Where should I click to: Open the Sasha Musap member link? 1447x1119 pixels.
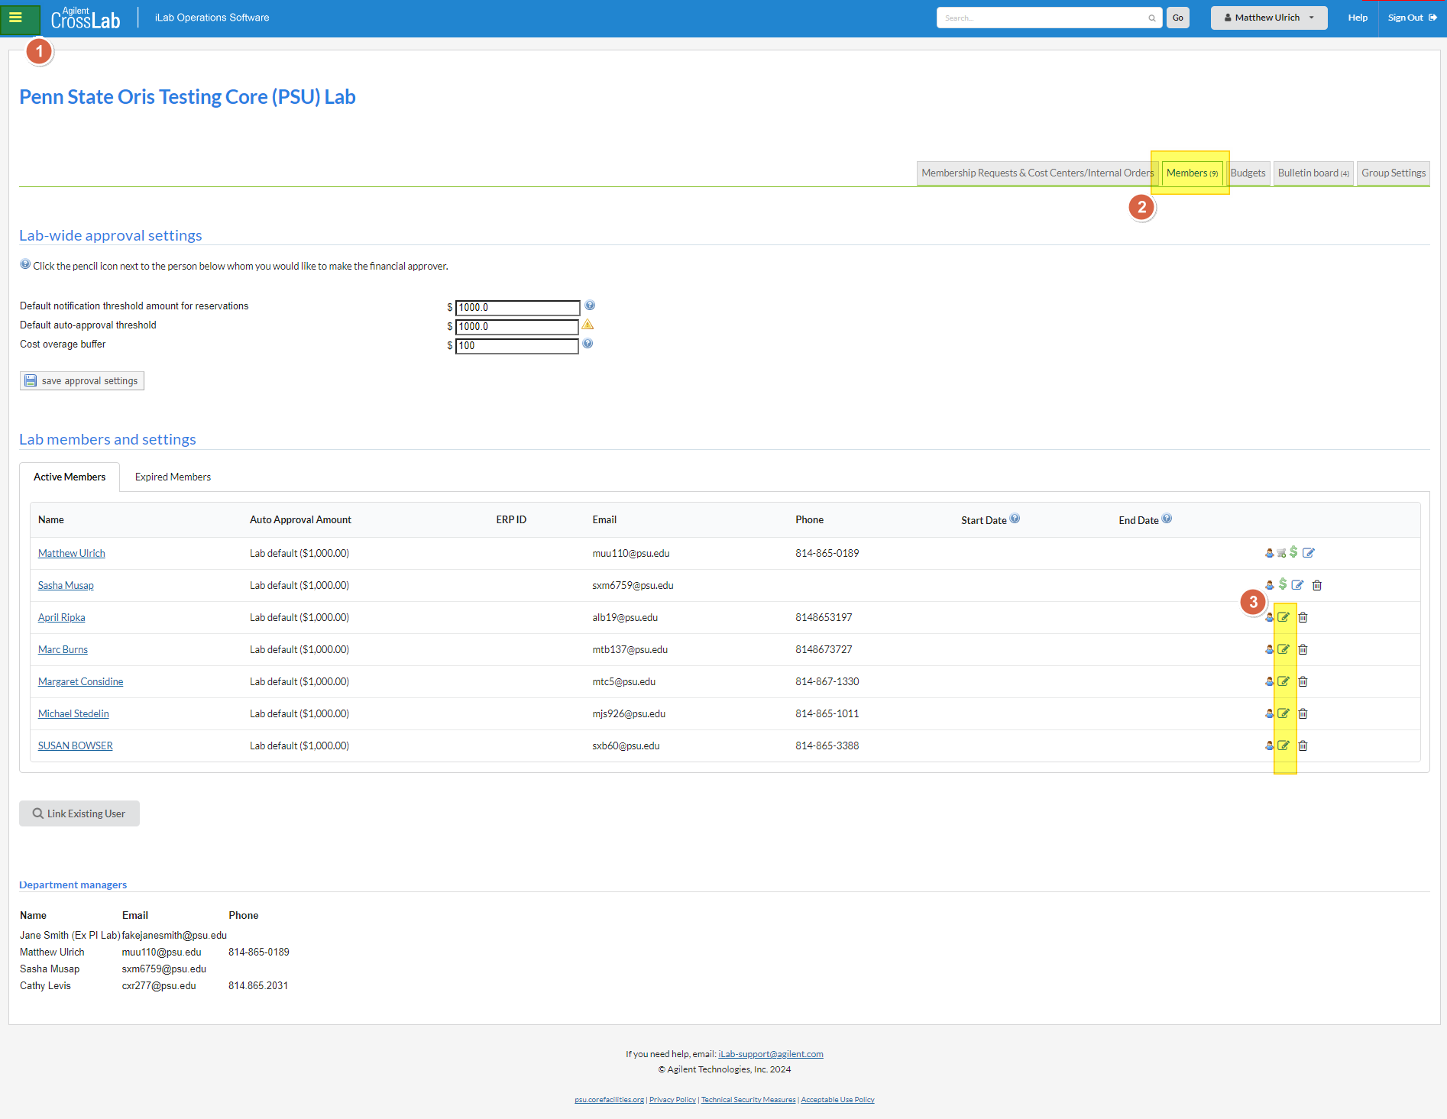[66, 585]
